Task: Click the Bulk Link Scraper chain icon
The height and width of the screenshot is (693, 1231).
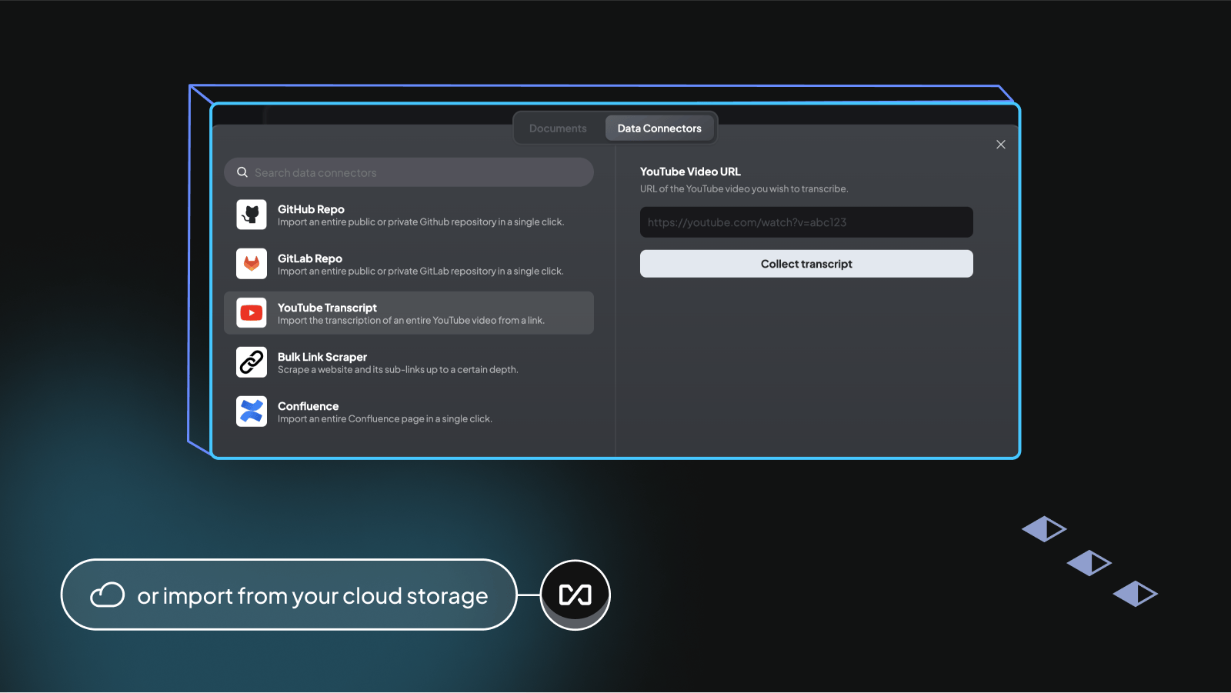Action: coord(252,362)
